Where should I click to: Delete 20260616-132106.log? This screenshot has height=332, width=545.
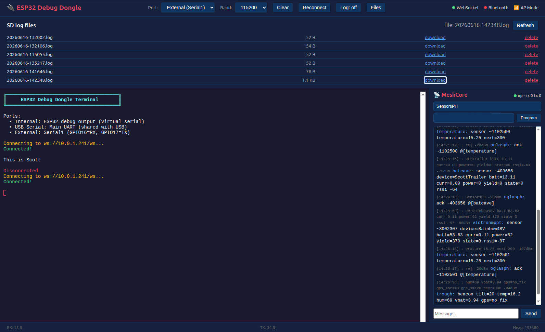click(531, 46)
